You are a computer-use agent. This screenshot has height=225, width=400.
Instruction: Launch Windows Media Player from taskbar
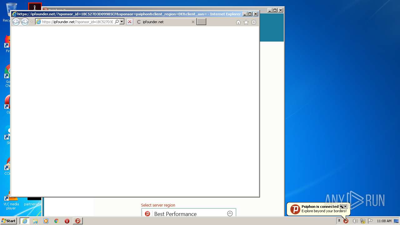click(x=46, y=221)
